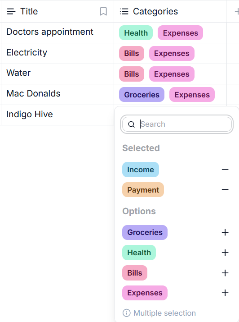Screen dimensions: 239x322
Task: Remove Payment using its minus icon
Action: [x=225, y=189]
